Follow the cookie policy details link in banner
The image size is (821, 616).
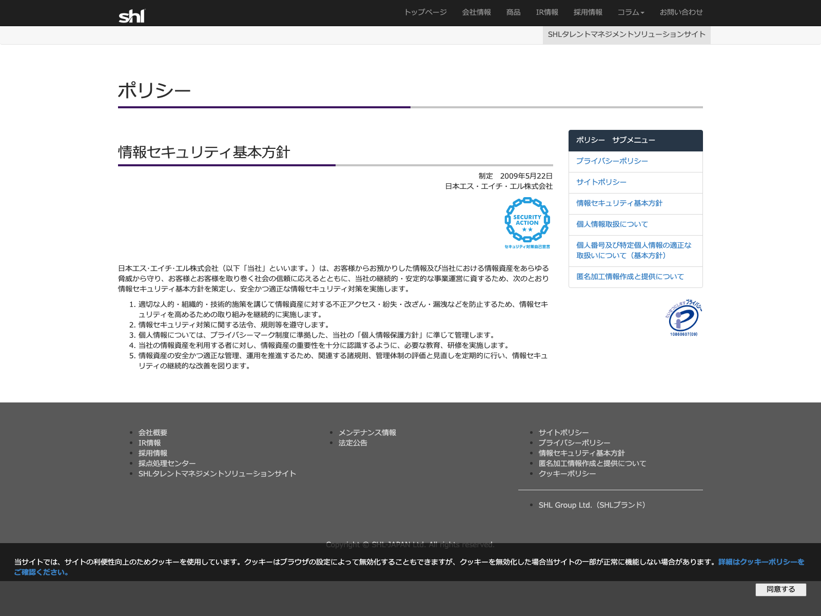click(761, 562)
